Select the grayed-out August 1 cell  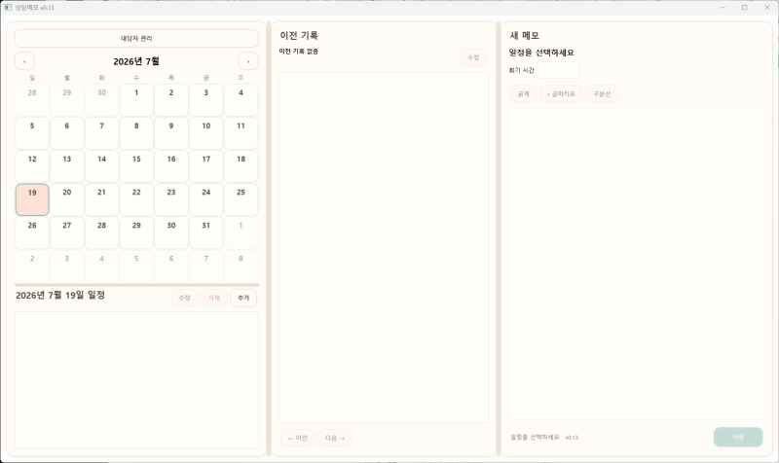[241, 232]
